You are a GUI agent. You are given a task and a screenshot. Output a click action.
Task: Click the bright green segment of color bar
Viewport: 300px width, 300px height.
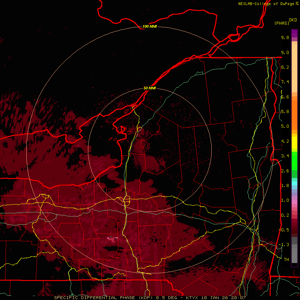[294, 162]
